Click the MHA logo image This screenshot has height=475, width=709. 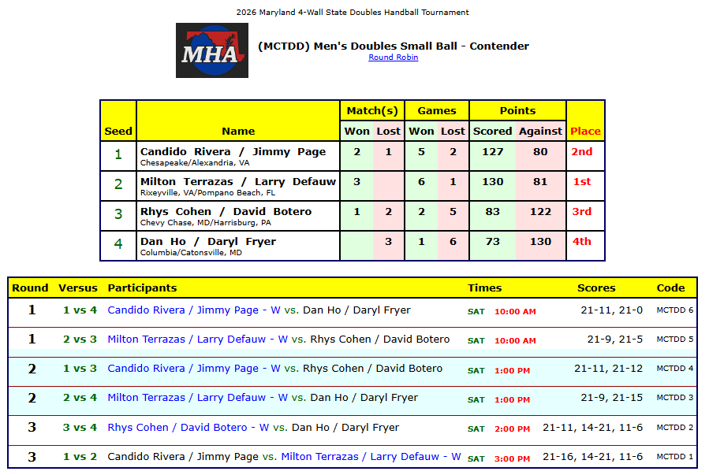pyautogui.click(x=211, y=50)
